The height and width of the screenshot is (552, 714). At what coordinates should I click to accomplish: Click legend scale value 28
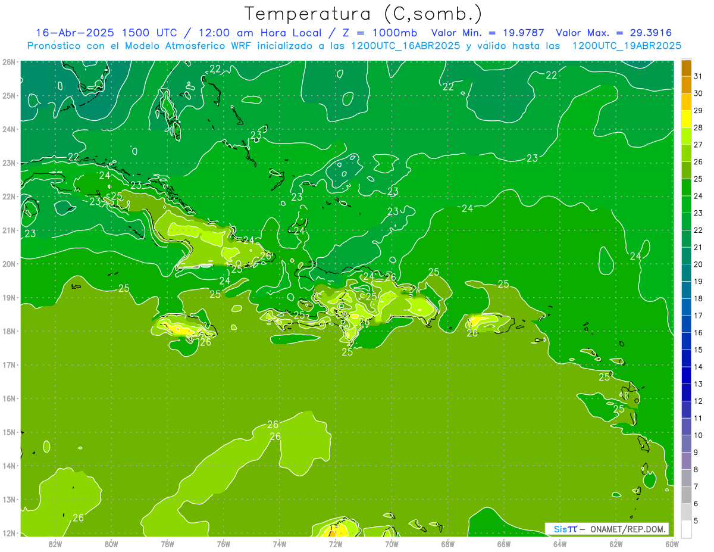click(699, 127)
